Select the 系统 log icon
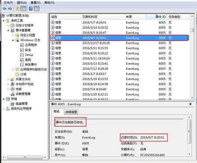 point(22,60)
